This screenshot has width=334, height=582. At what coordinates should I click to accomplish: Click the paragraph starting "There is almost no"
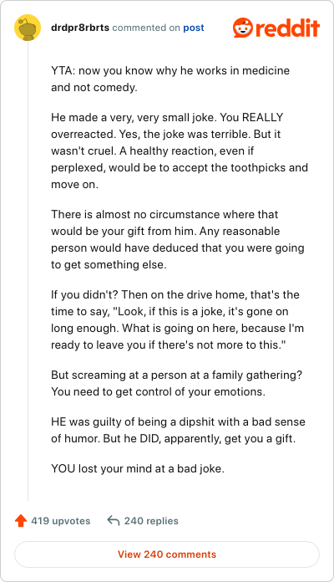(178, 239)
